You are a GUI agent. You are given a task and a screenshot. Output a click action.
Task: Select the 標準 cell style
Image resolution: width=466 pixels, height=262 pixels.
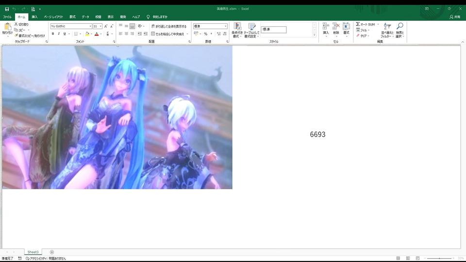tap(274, 30)
